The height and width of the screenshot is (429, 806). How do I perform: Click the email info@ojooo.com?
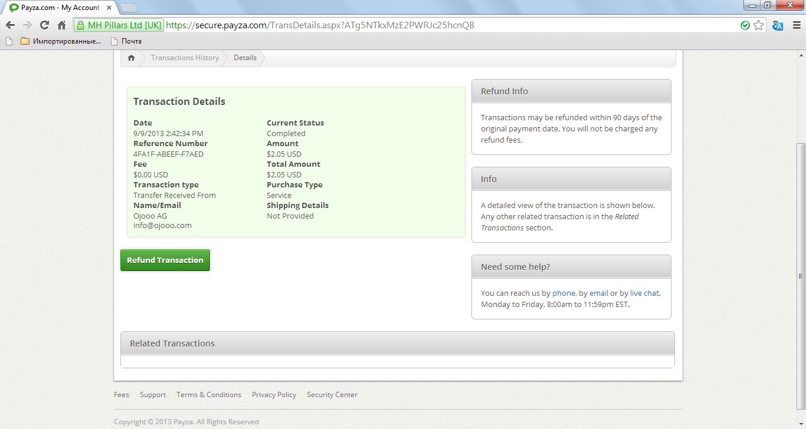coord(162,225)
